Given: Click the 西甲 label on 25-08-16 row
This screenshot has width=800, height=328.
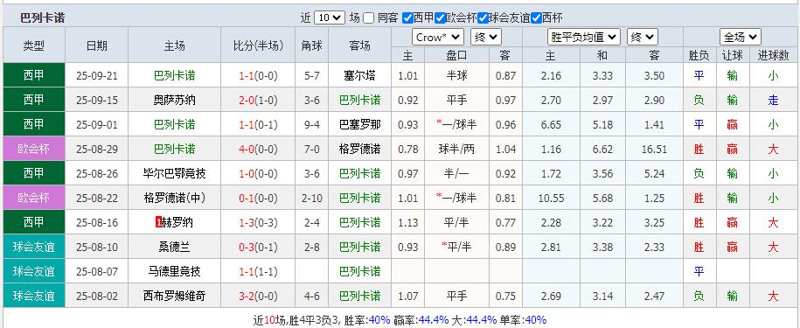Looking at the screenshot, I should [34, 222].
